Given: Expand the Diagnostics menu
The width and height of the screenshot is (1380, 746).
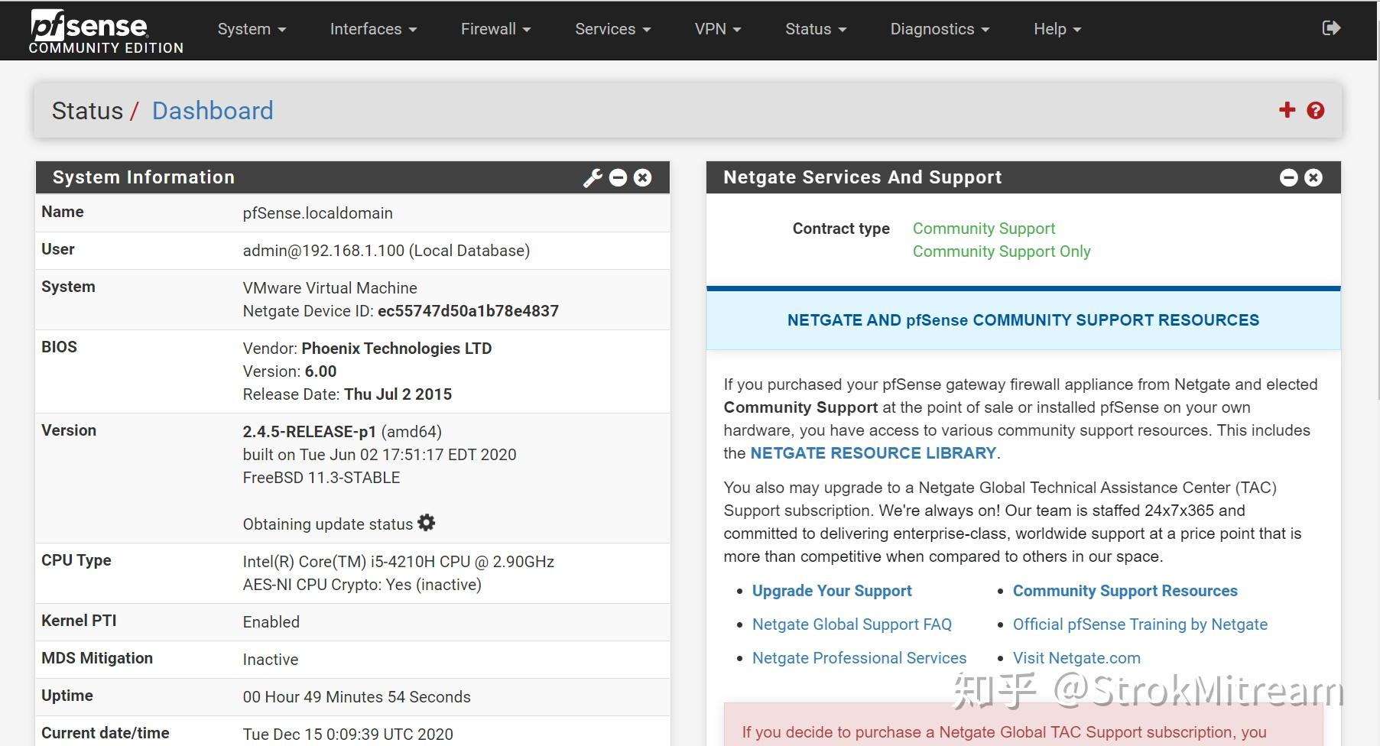Looking at the screenshot, I should click(939, 28).
